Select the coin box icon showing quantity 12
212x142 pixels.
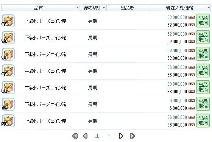tap(8, 104)
